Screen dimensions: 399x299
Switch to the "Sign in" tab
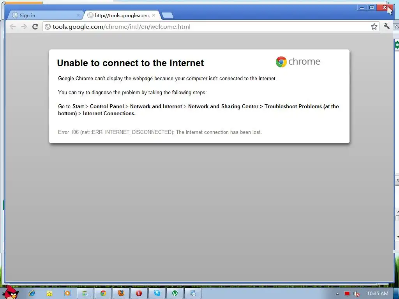[44, 16]
